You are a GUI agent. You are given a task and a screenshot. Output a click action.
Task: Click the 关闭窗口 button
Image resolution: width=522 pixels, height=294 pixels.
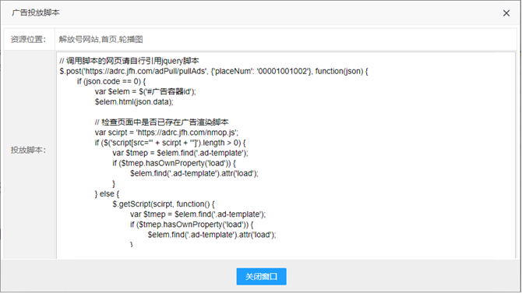(261, 276)
